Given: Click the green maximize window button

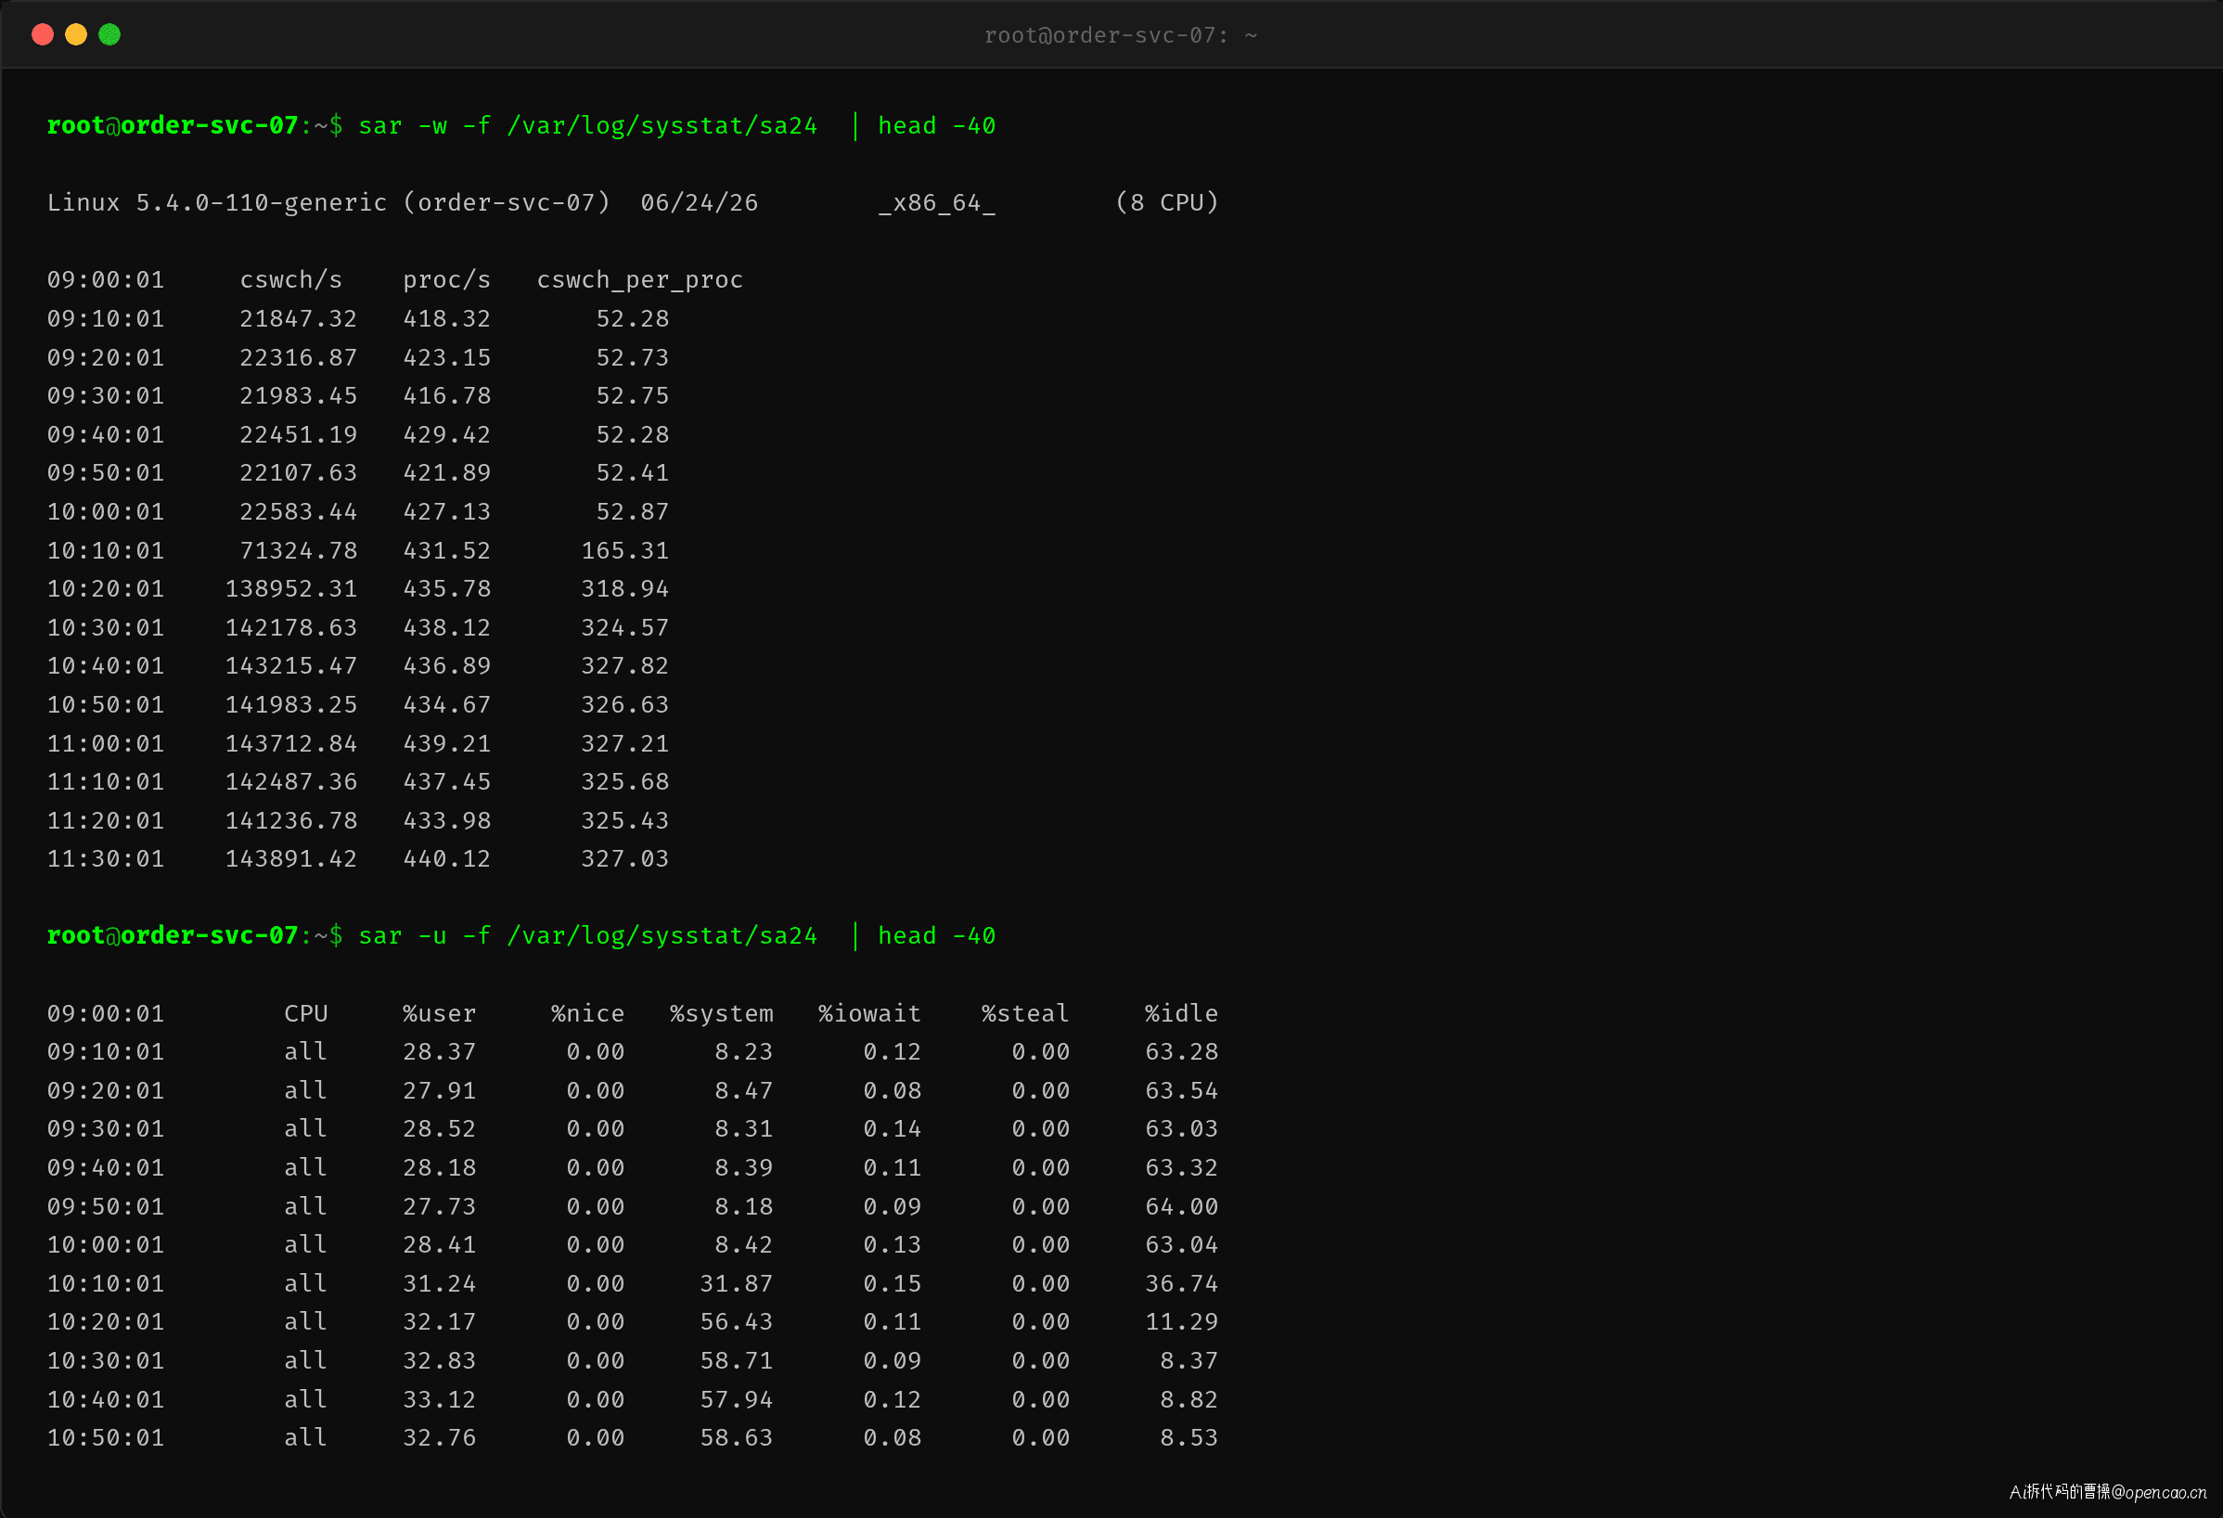Looking at the screenshot, I should point(110,35).
